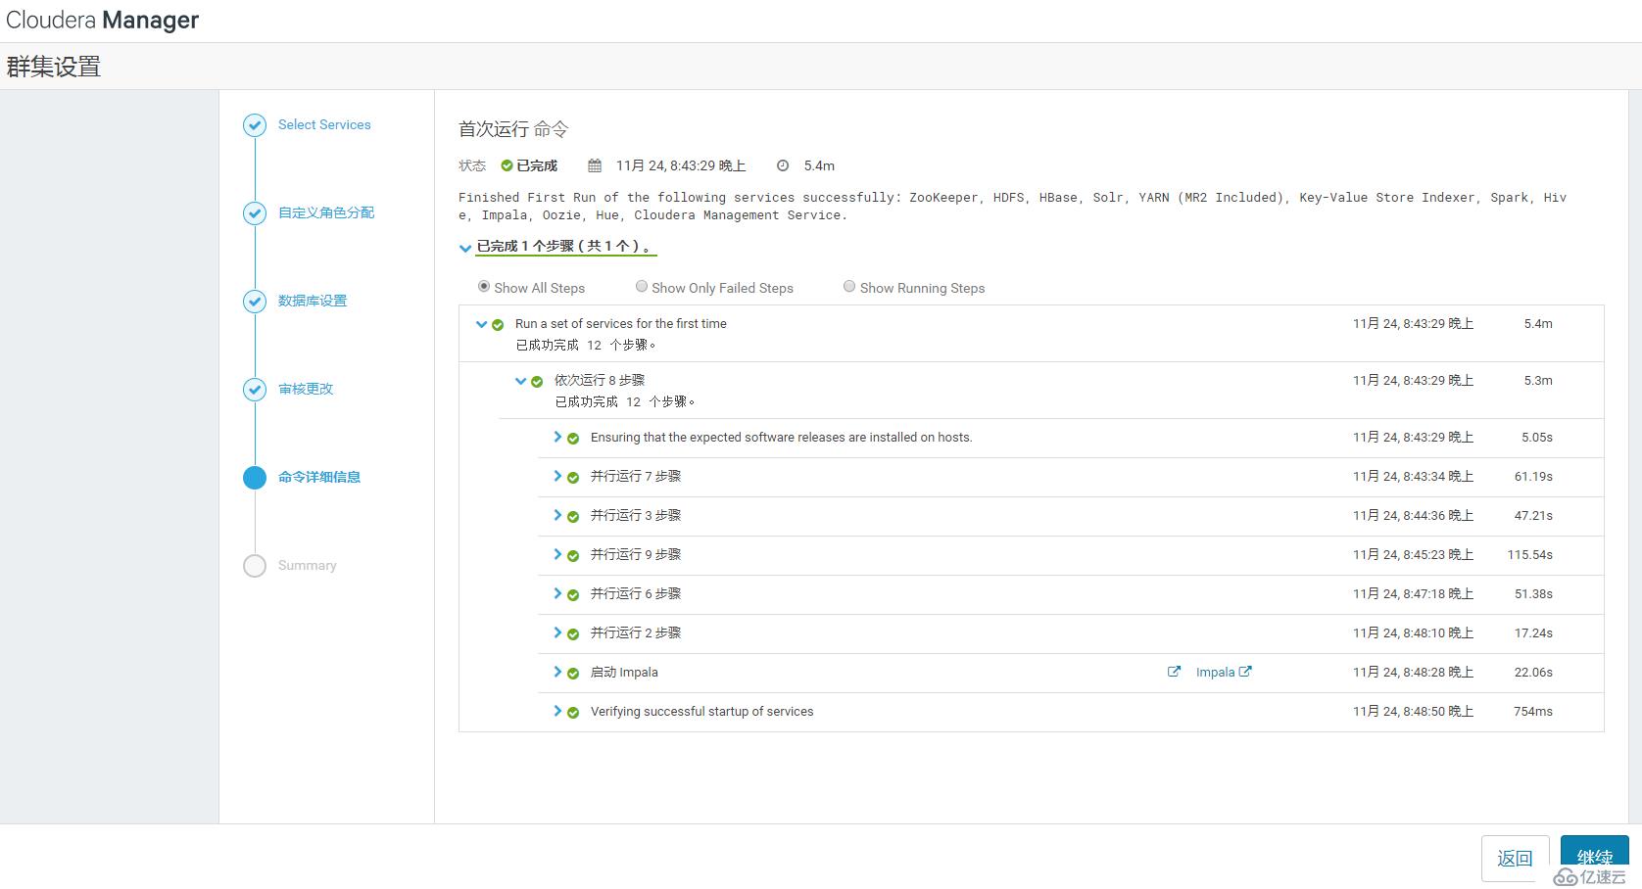1642x889 pixels.
Task: Click the Select Services step checkmark icon
Action: click(x=255, y=125)
